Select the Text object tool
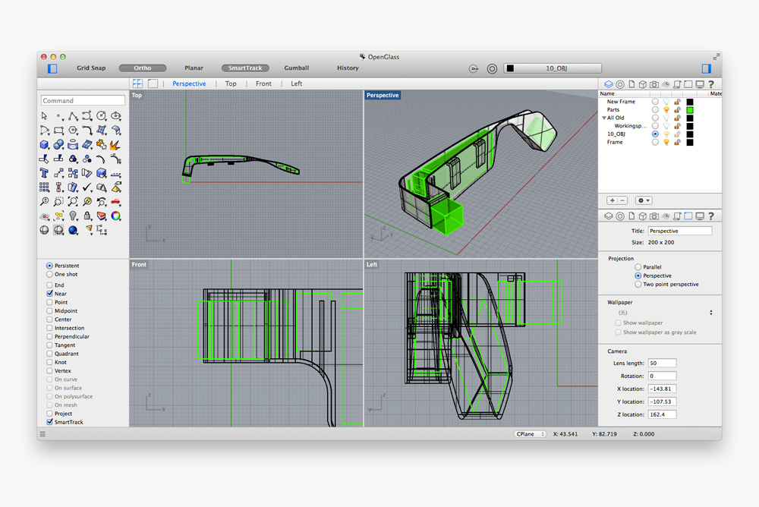The image size is (759, 507). [x=44, y=173]
